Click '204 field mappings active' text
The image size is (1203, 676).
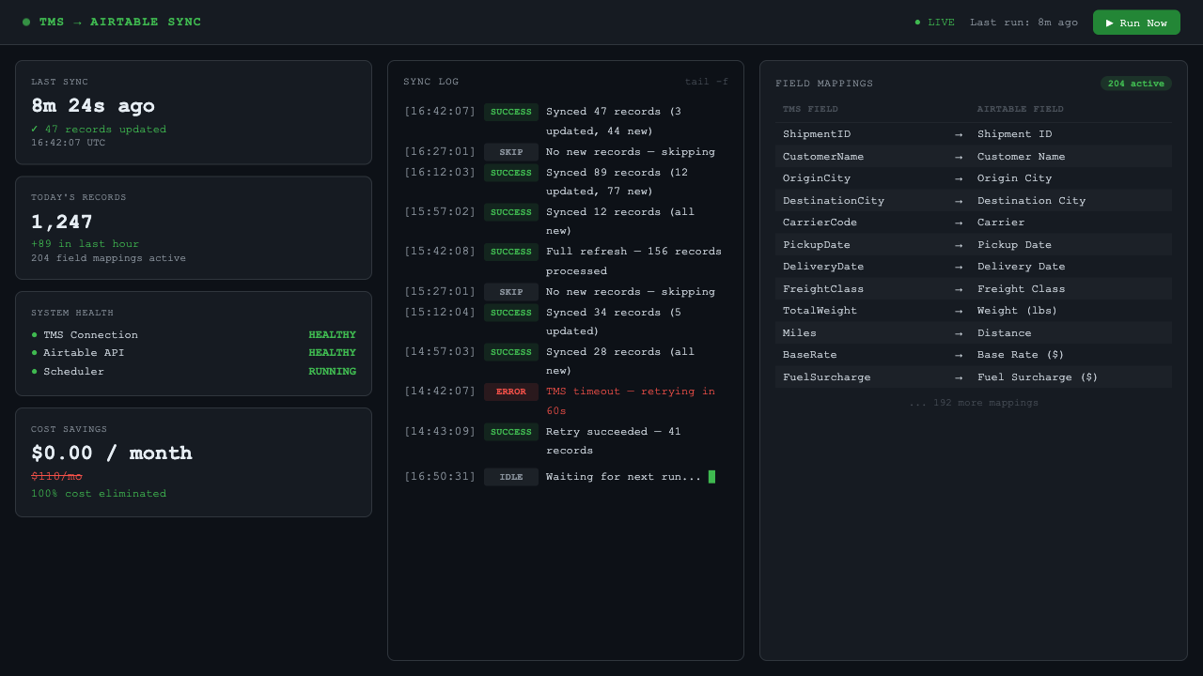tap(108, 258)
